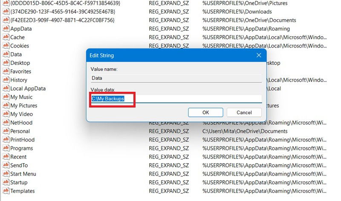Click the Cache value name
Image resolution: width=341 pixels, height=201 pixels.
(17, 37)
